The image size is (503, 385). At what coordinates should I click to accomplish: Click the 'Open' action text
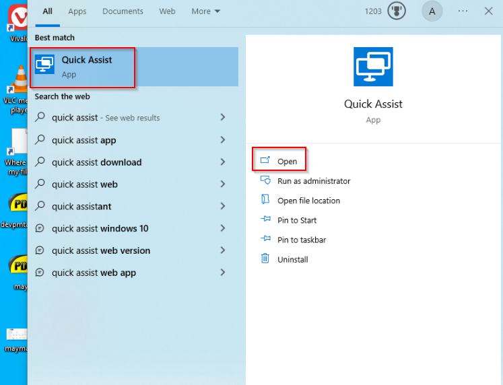287,162
